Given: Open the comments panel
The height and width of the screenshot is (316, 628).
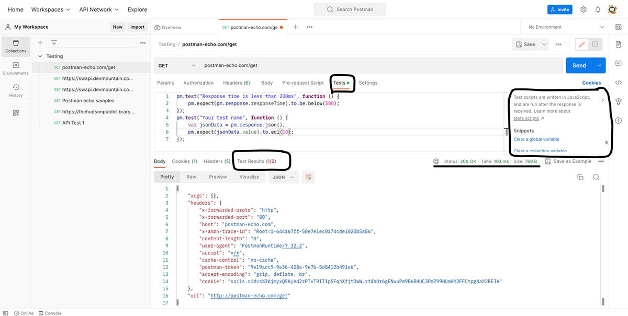Looking at the screenshot, I should [x=618, y=63].
